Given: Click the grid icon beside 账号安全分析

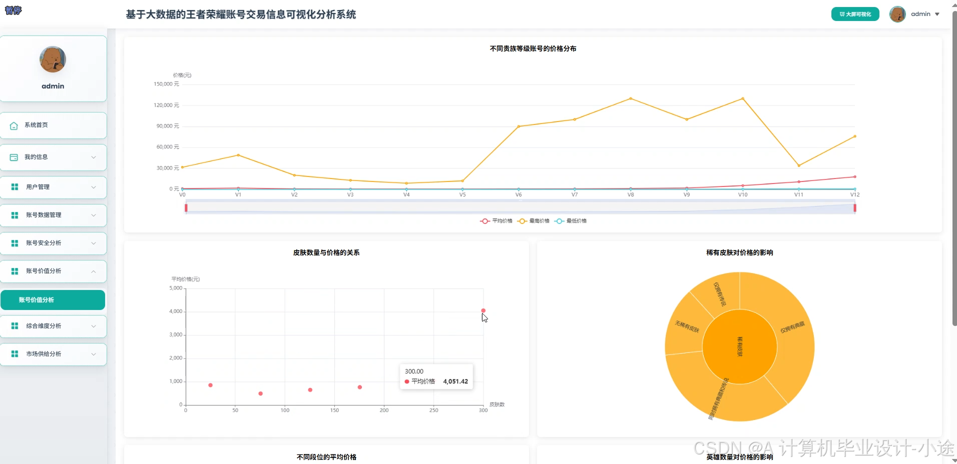Looking at the screenshot, I should 15,243.
